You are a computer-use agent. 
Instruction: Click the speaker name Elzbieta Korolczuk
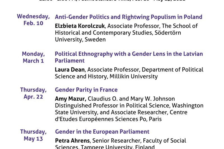pyautogui.click(x=80, y=26)
